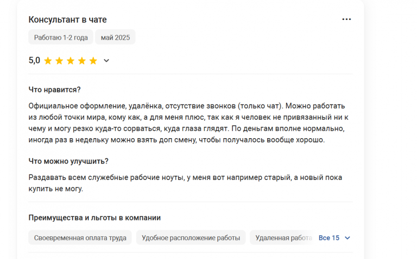Click the 'Своевременная оплата труда' chip

[80, 237]
